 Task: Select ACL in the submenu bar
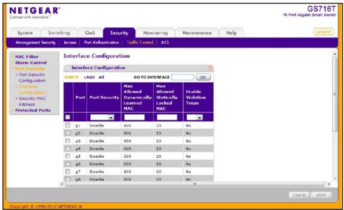click(x=165, y=42)
